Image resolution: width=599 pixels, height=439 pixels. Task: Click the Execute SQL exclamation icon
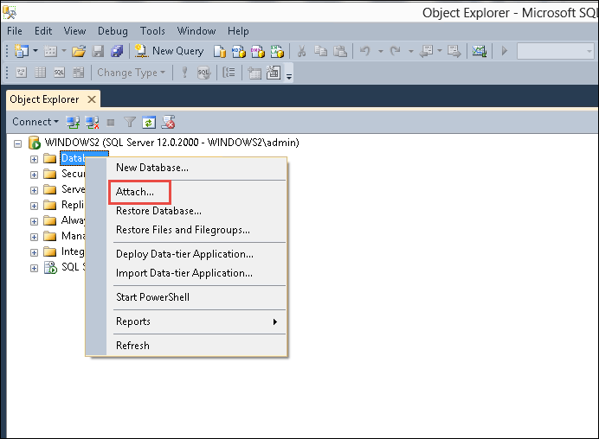pyautogui.click(x=185, y=73)
